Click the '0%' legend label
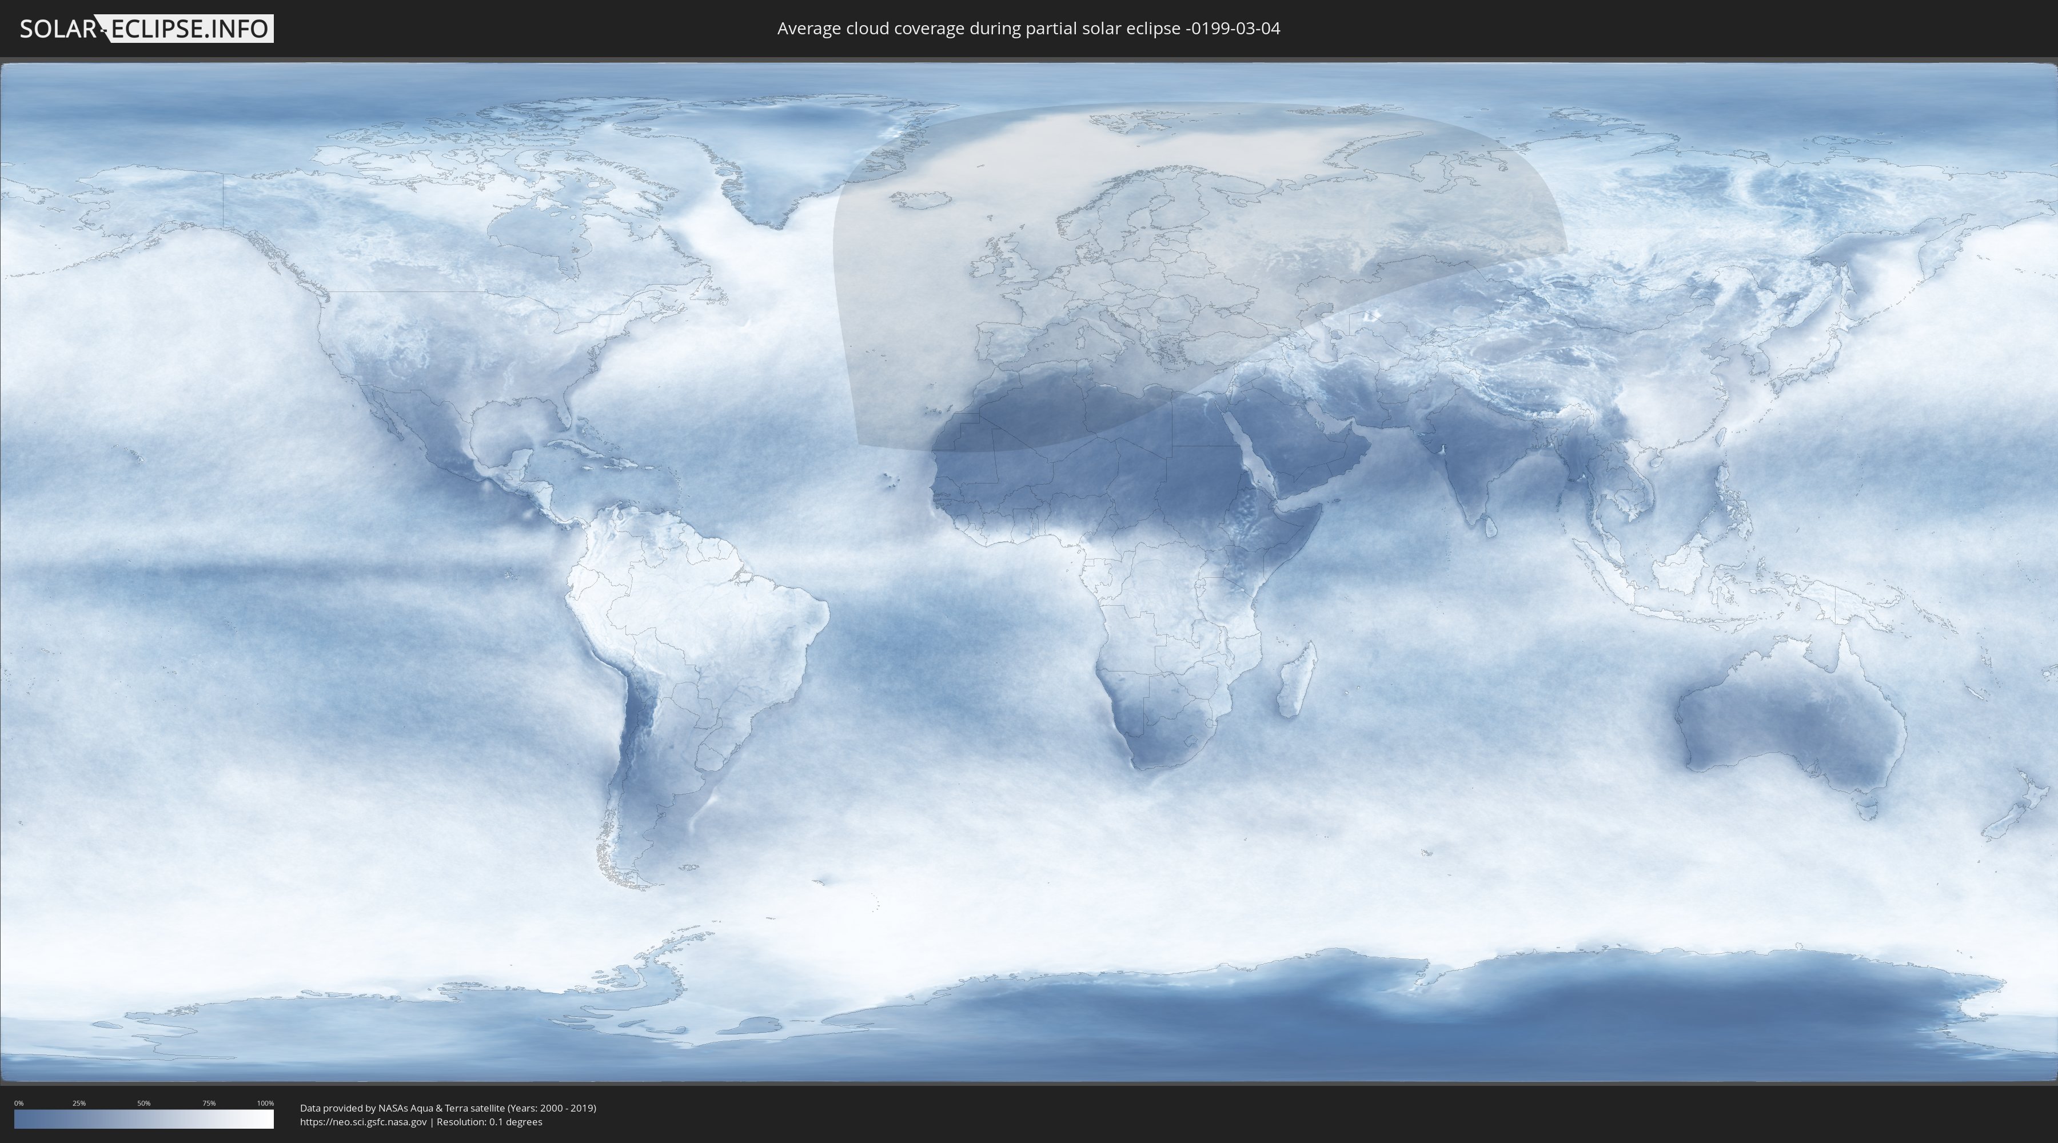This screenshot has height=1143, width=2058. (x=18, y=1103)
